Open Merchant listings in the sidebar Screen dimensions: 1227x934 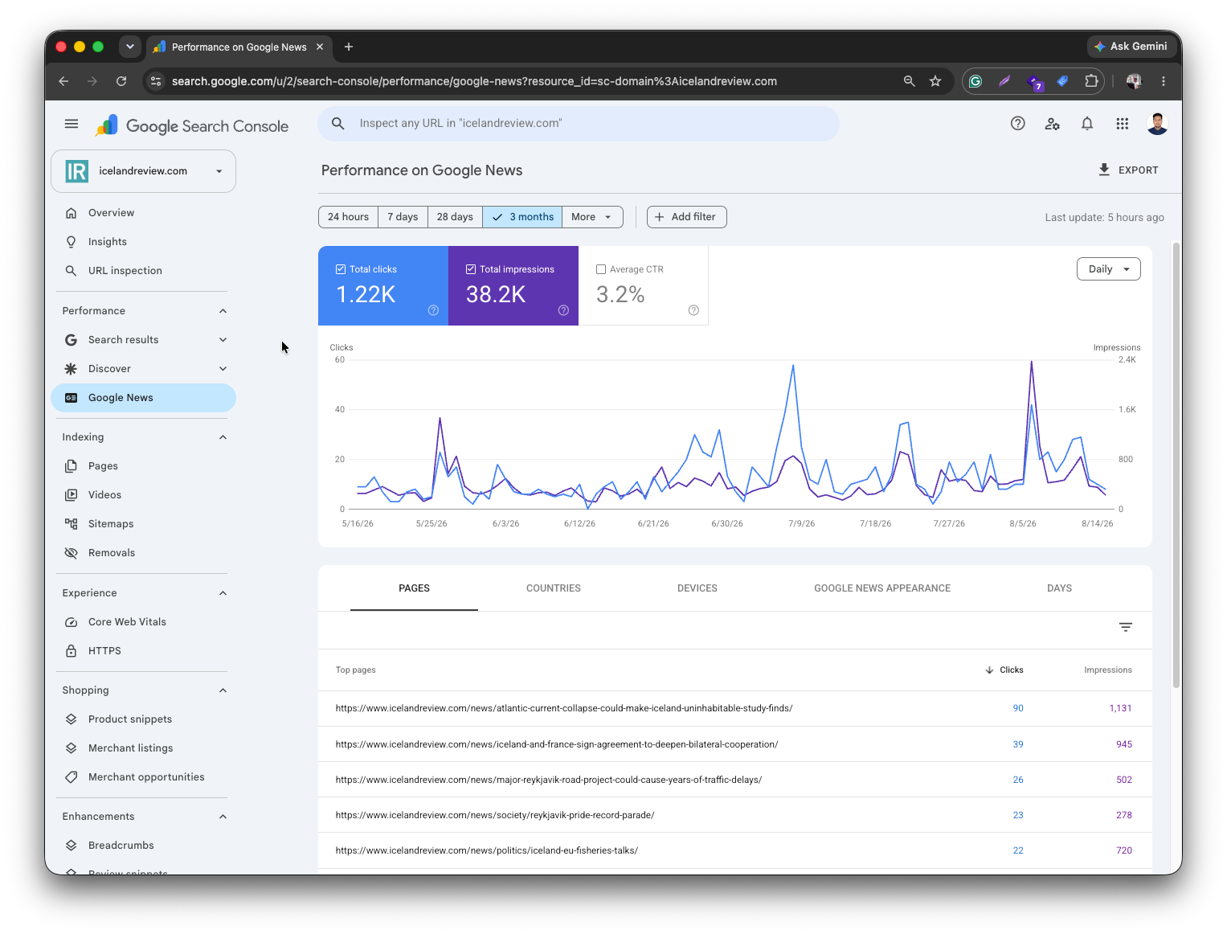point(144,748)
